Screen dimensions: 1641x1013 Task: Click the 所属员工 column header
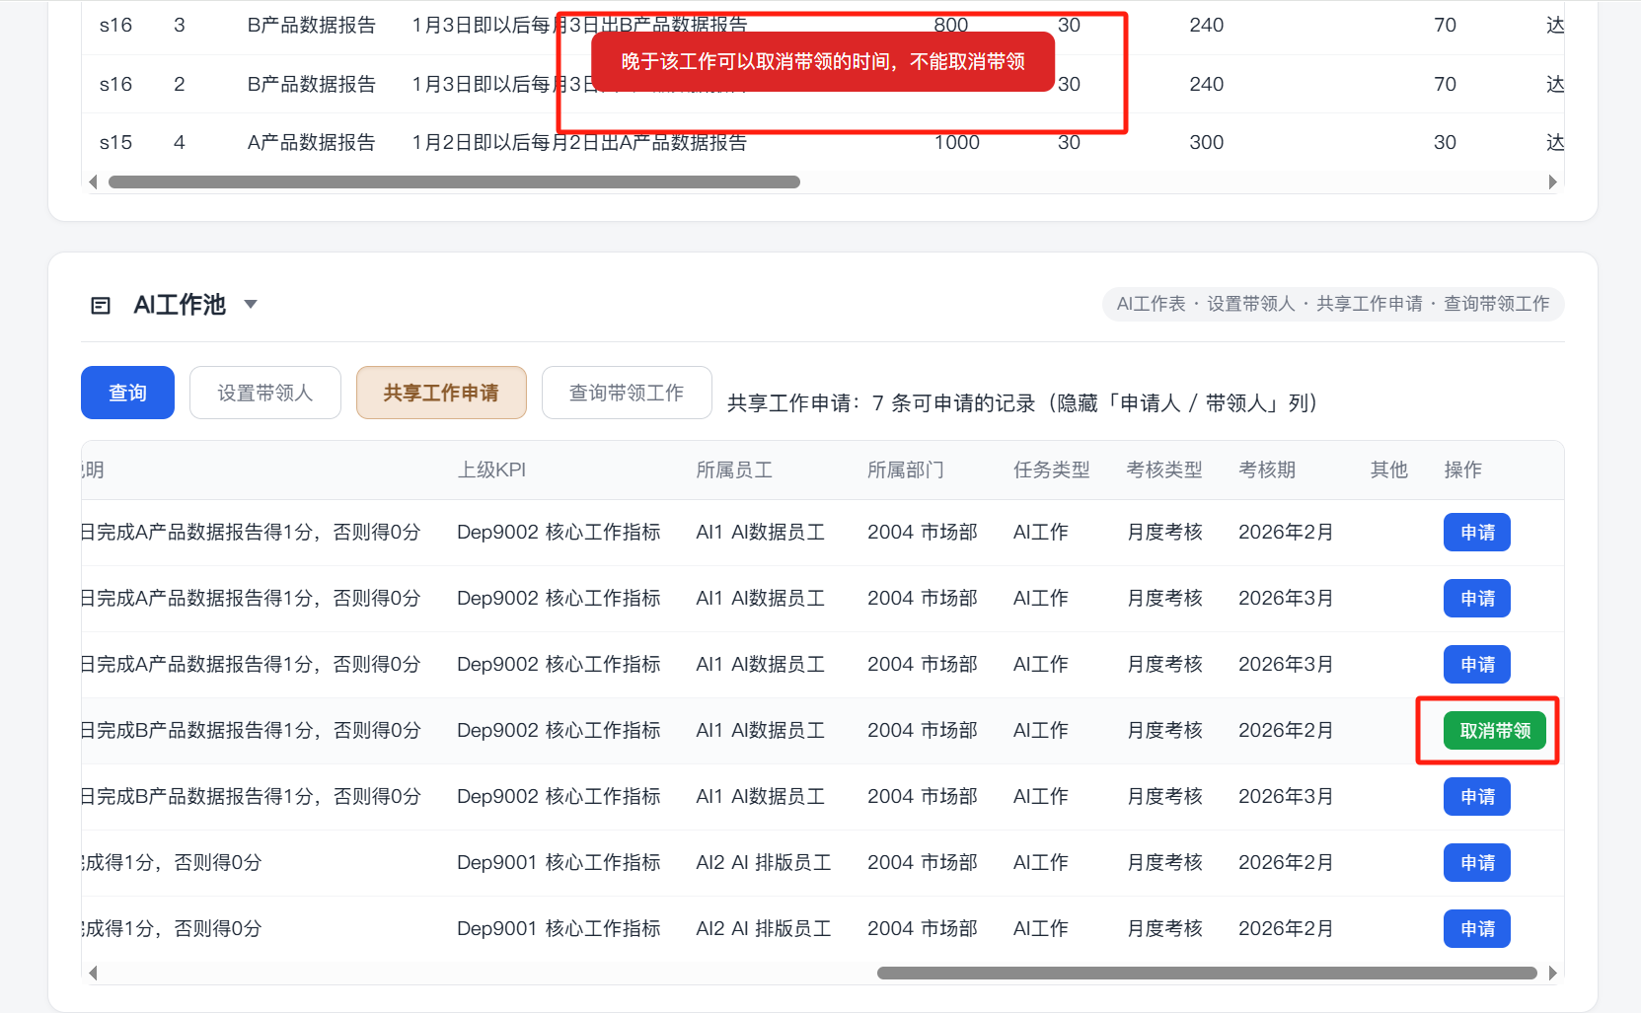pyautogui.click(x=734, y=470)
